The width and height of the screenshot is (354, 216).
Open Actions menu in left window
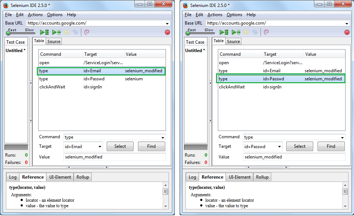(x=35, y=15)
